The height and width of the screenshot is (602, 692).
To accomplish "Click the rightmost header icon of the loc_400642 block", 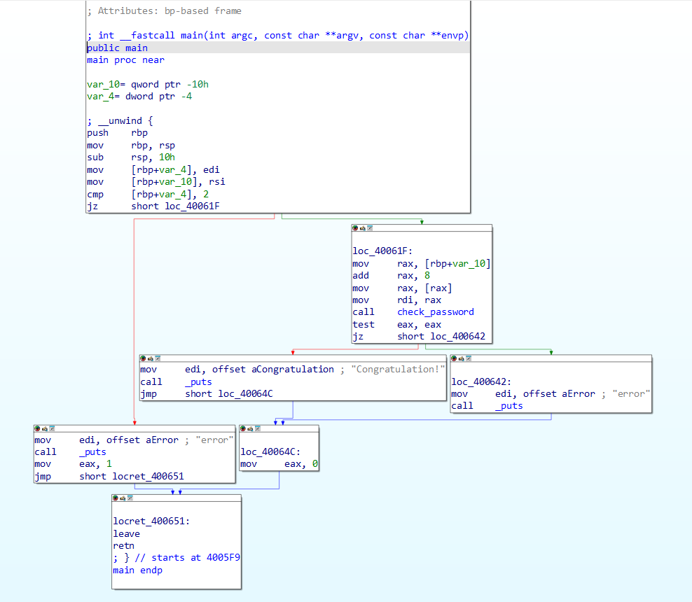I will tap(469, 358).
